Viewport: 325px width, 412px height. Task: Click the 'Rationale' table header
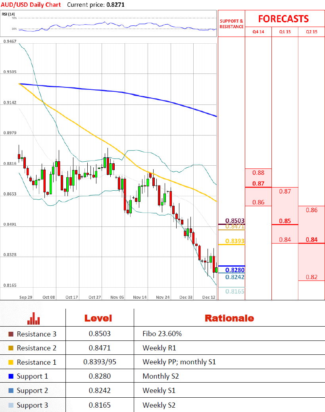tap(229, 318)
